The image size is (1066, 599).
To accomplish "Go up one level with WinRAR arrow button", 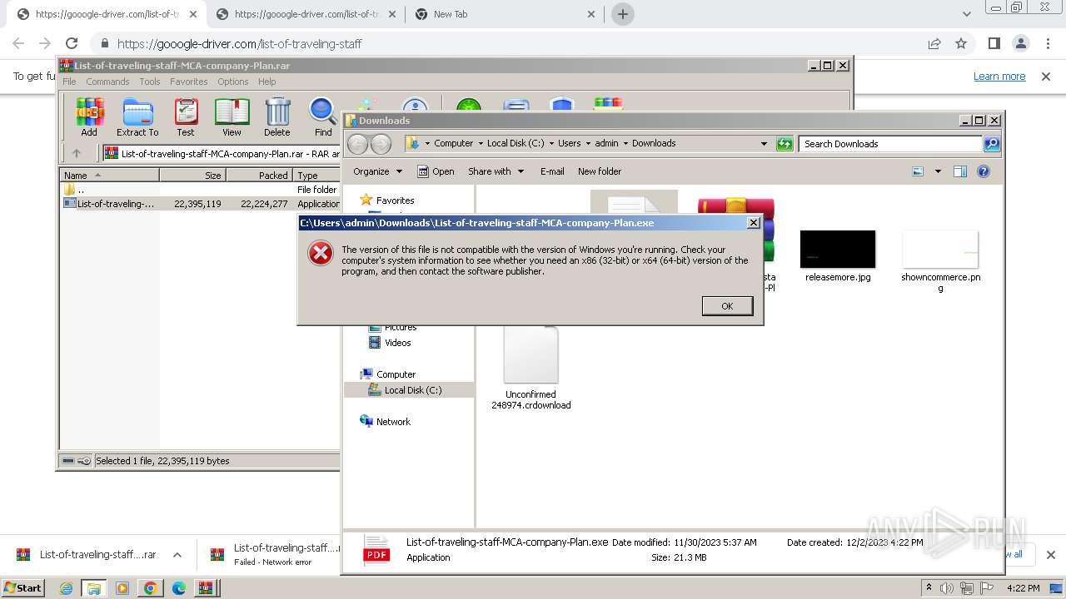I will tap(77, 153).
